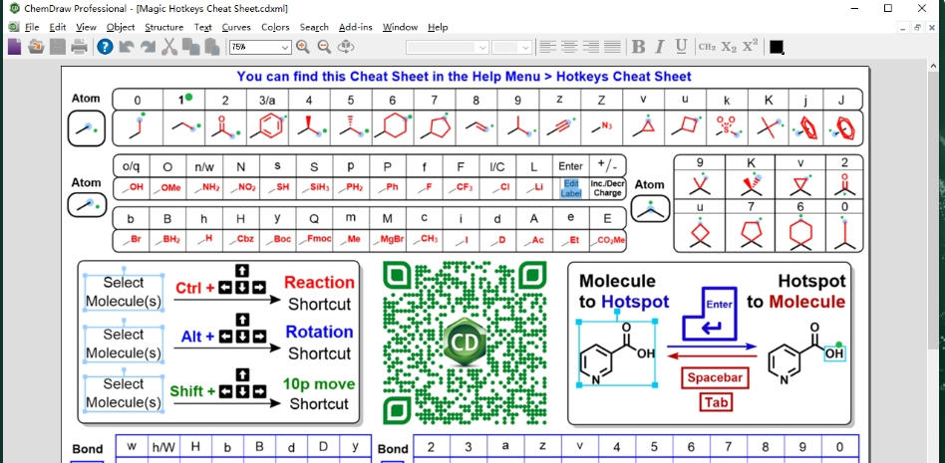The width and height of the screenshot is (945, 463).
Task: Select the '10p move' text
Action: [319, 384]
